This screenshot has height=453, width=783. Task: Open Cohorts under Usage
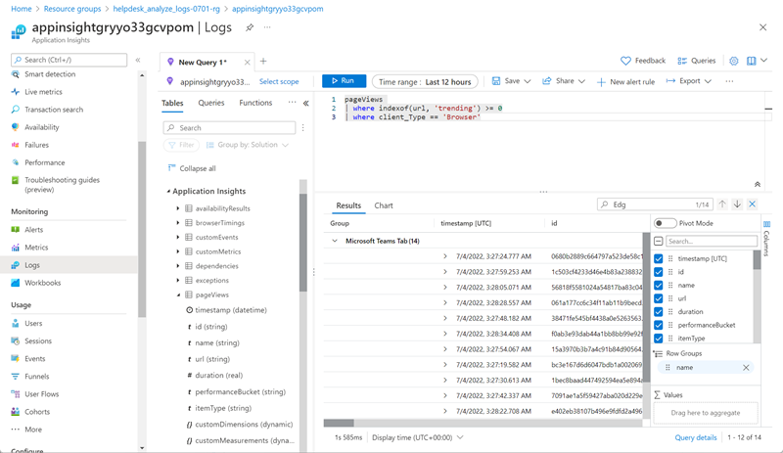[x=37, y=412]
